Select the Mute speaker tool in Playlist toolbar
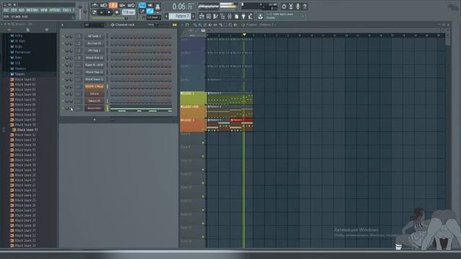The height and width of the screenshot is (259, 461). (210, 25)
